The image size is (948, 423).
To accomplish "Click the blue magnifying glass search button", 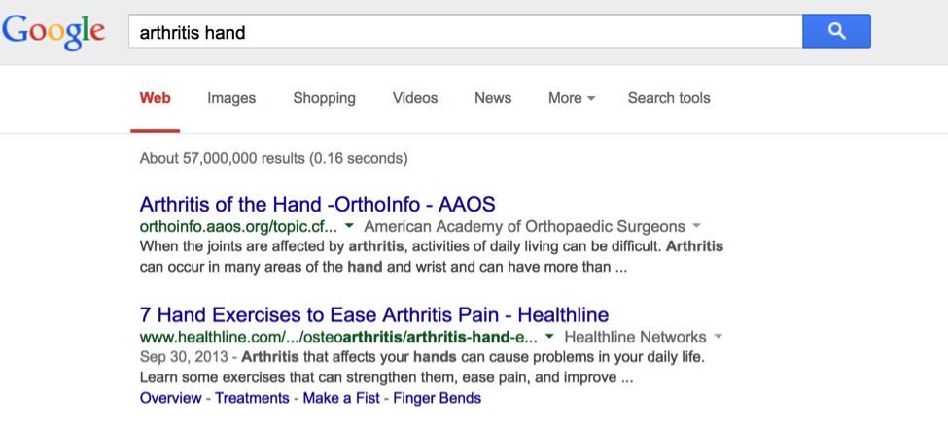I will (836, 32).
